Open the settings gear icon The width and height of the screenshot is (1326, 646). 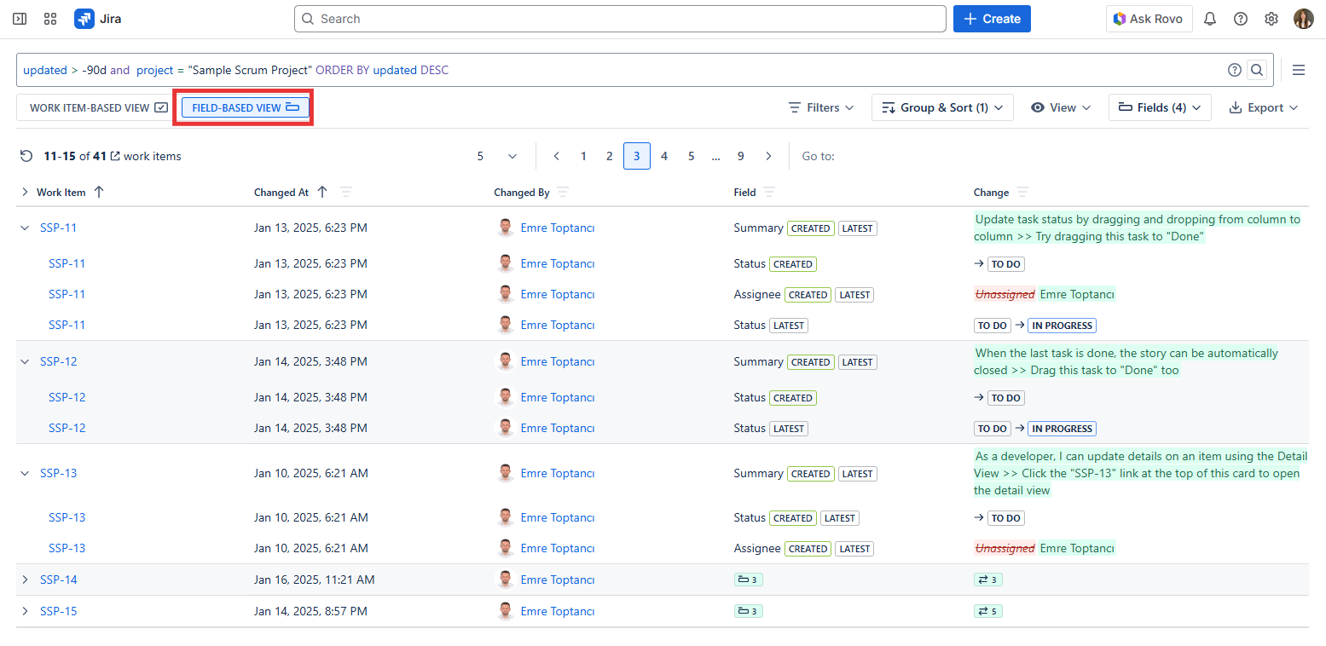pyautogui.click(x=1271, y=19)
